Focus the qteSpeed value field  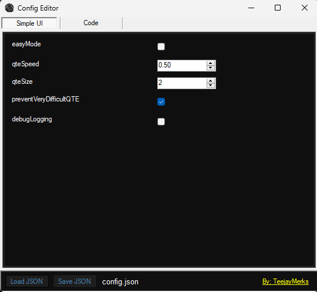(182, 66)
